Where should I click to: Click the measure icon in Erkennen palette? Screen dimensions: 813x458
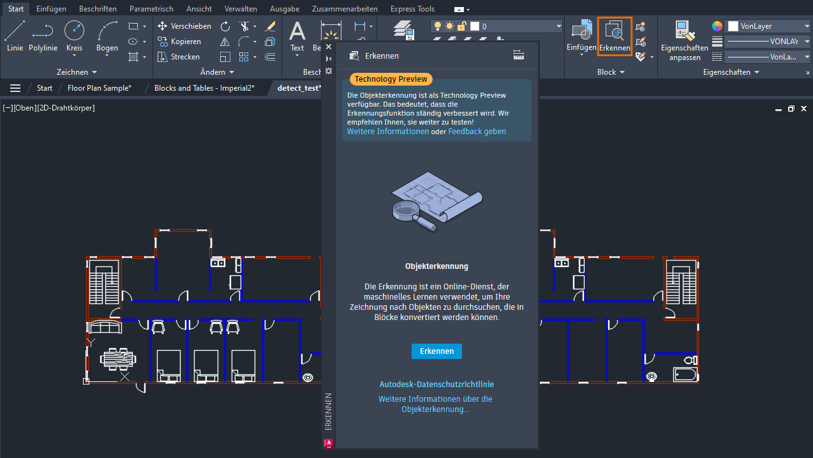point(519,56)
